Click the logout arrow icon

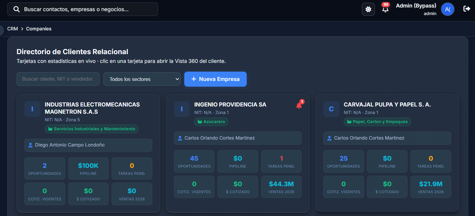[x=467, y=9]
